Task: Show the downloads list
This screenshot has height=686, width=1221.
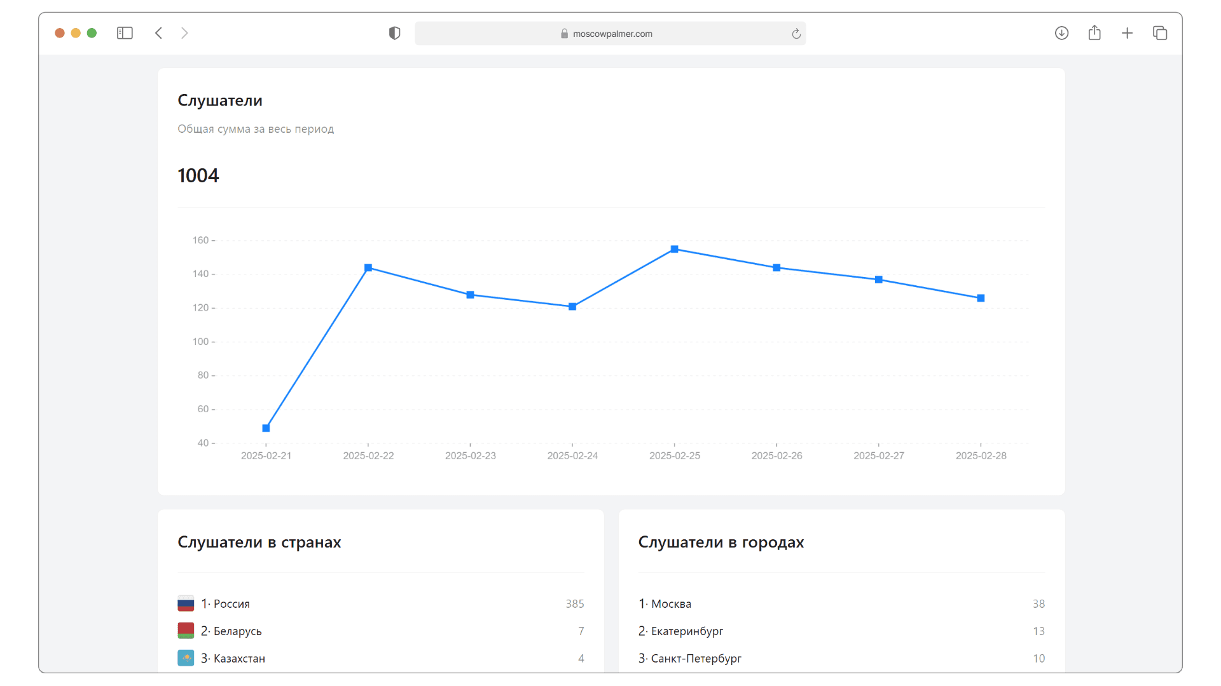Action: click(1061, 33)
